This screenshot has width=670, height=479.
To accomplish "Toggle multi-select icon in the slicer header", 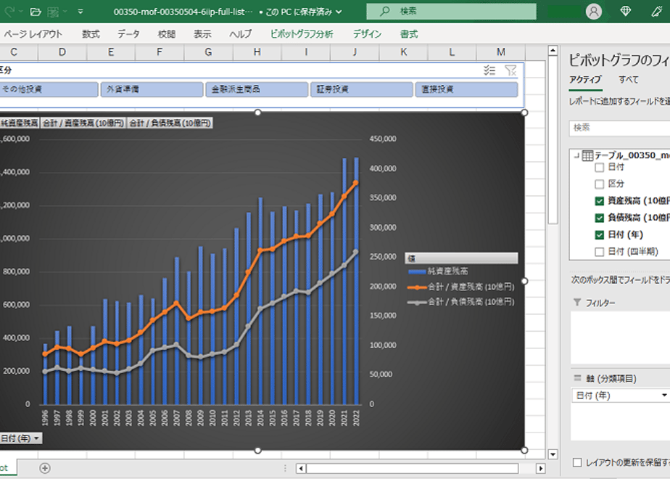I will click(489, 70).
